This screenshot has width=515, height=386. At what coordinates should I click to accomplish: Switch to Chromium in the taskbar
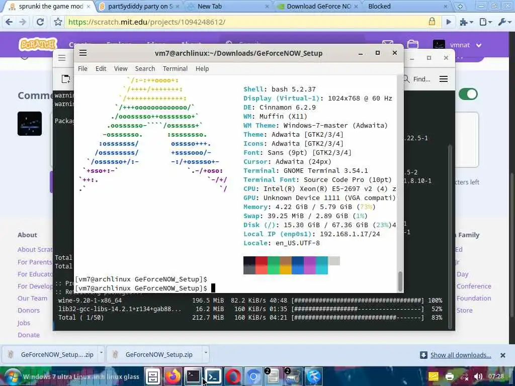pyautogui.click(x=253, y=376)
